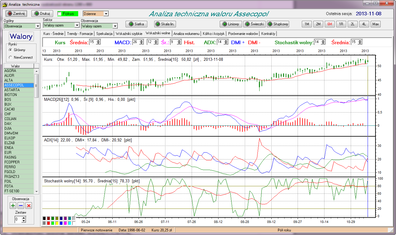The height and width of the screenshot is (235, 396).
Task: Toggle the grid with Siatka
Action: [x=136, y=24]
